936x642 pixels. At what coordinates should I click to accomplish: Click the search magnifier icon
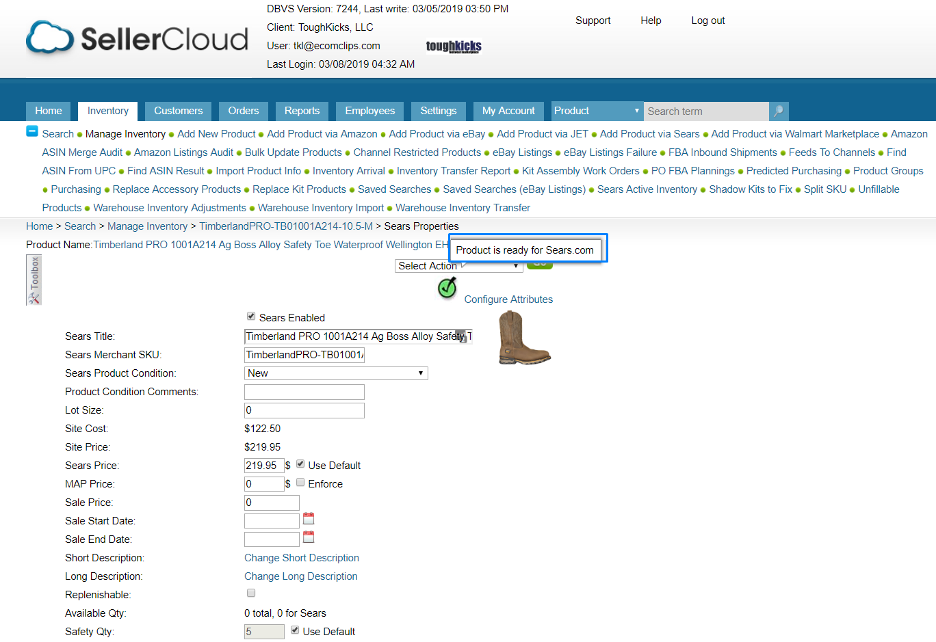779,111
